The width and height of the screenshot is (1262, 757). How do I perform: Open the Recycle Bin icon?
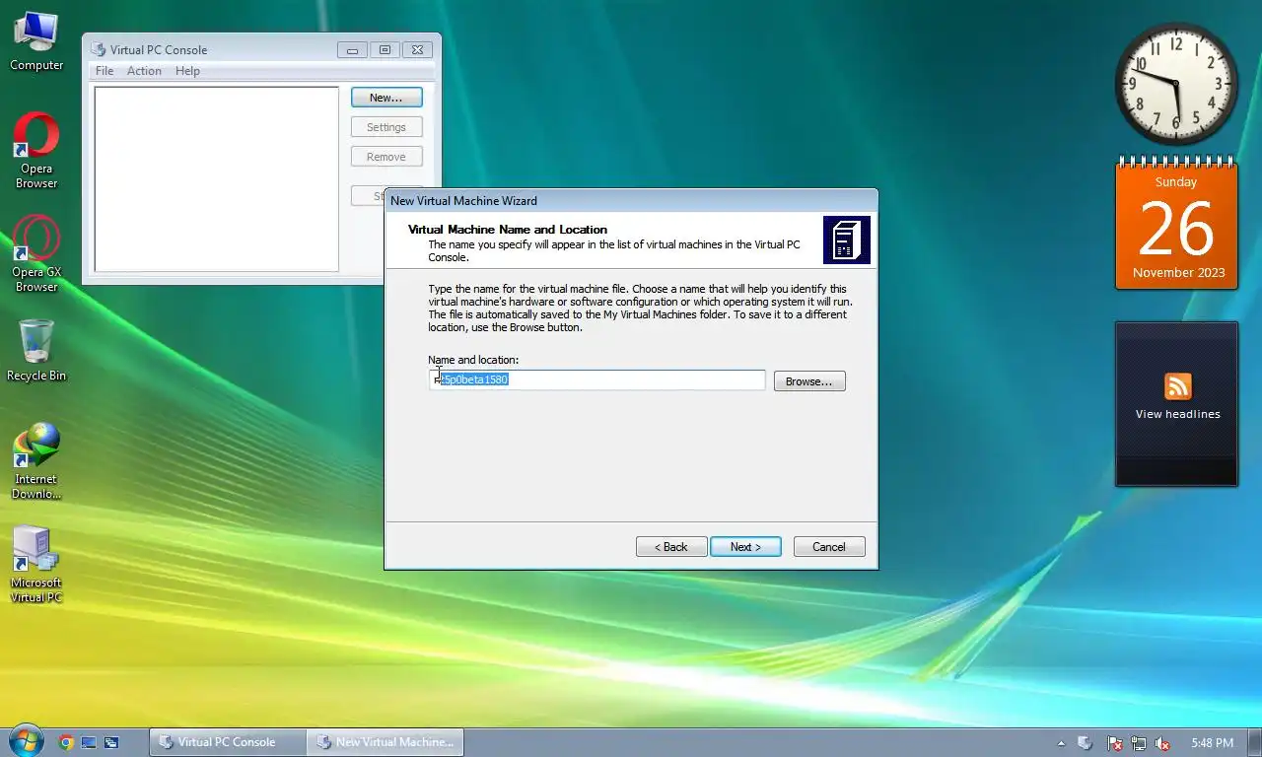tap(36, 350)
